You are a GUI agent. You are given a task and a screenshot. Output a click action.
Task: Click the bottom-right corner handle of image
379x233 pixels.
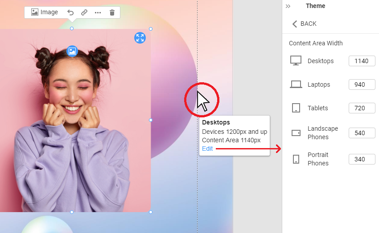tap(151, 212)
